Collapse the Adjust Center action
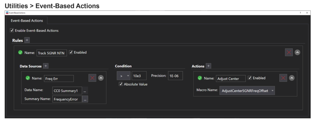The height and width of the screenshot is (120, 315). (292, 78)
